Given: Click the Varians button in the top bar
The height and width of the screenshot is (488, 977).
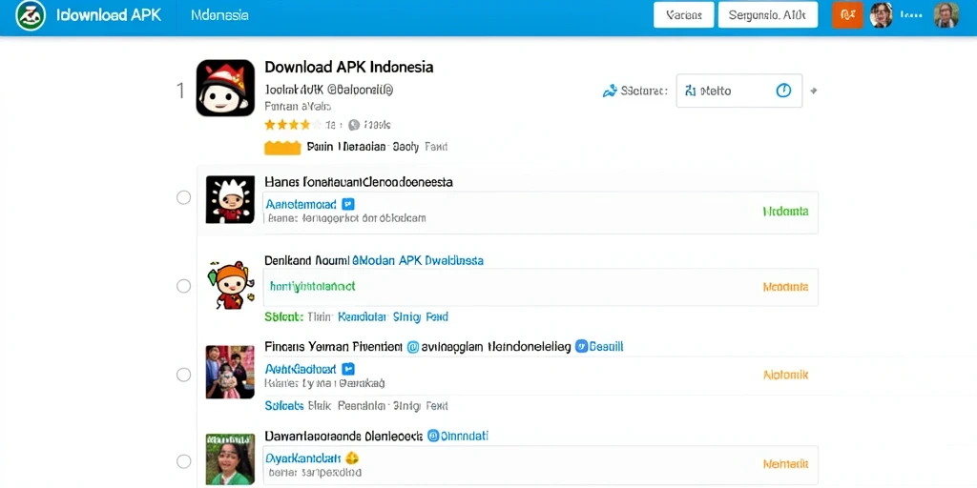Looking at the screenshot, I should [x=683, y=15].
